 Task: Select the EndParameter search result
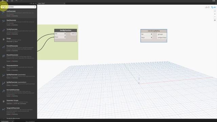point(18,14)
